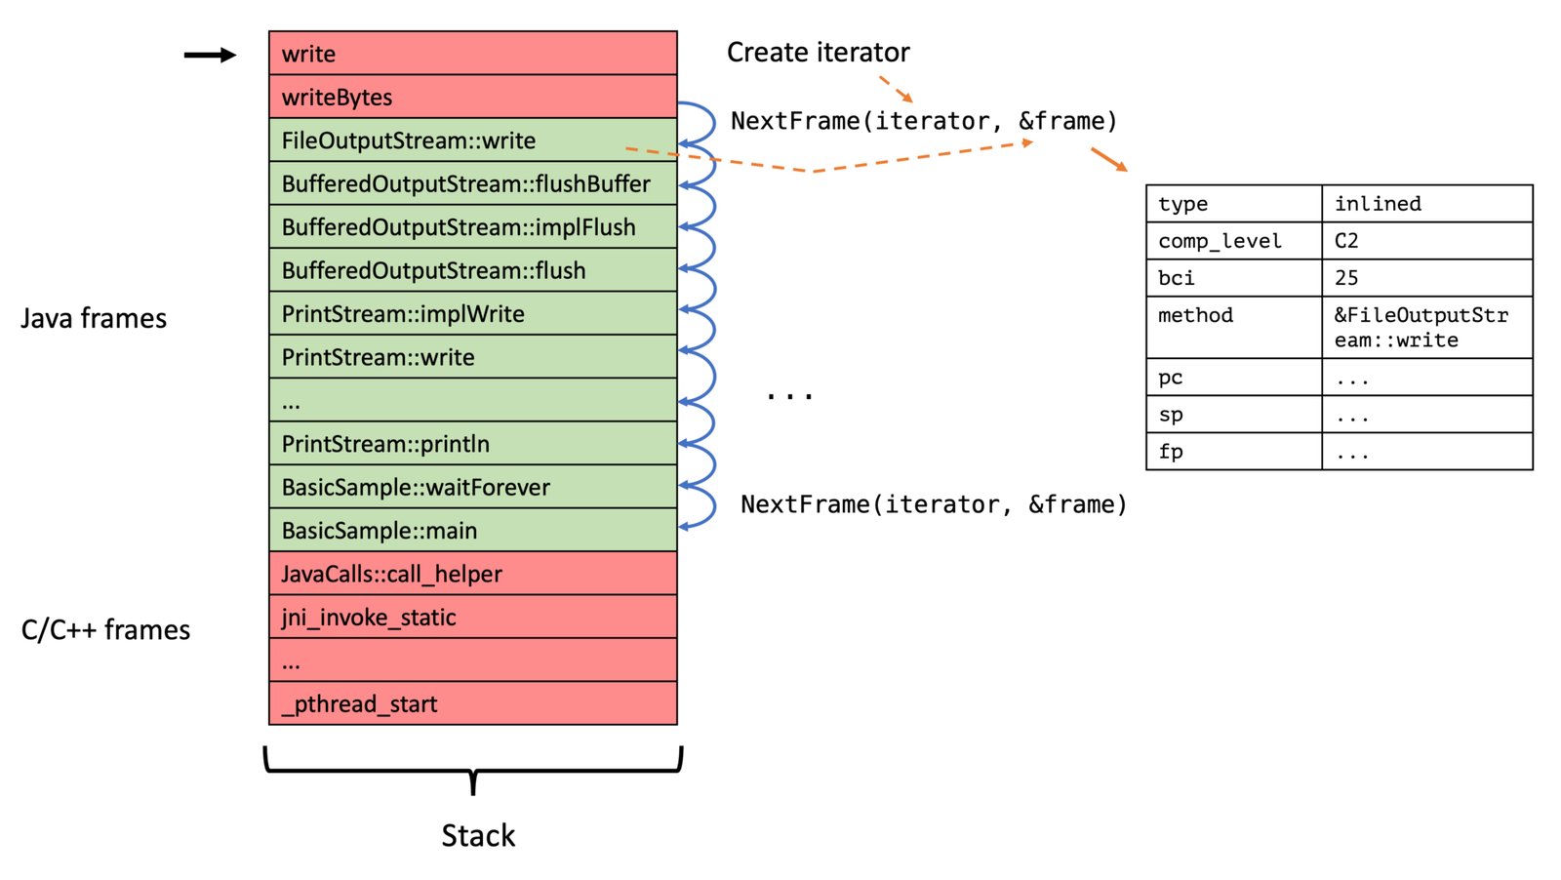This screenshot has height=880, width=1561.
Task: Click the FileOutputStream::write frame
Action: point(473,140)
